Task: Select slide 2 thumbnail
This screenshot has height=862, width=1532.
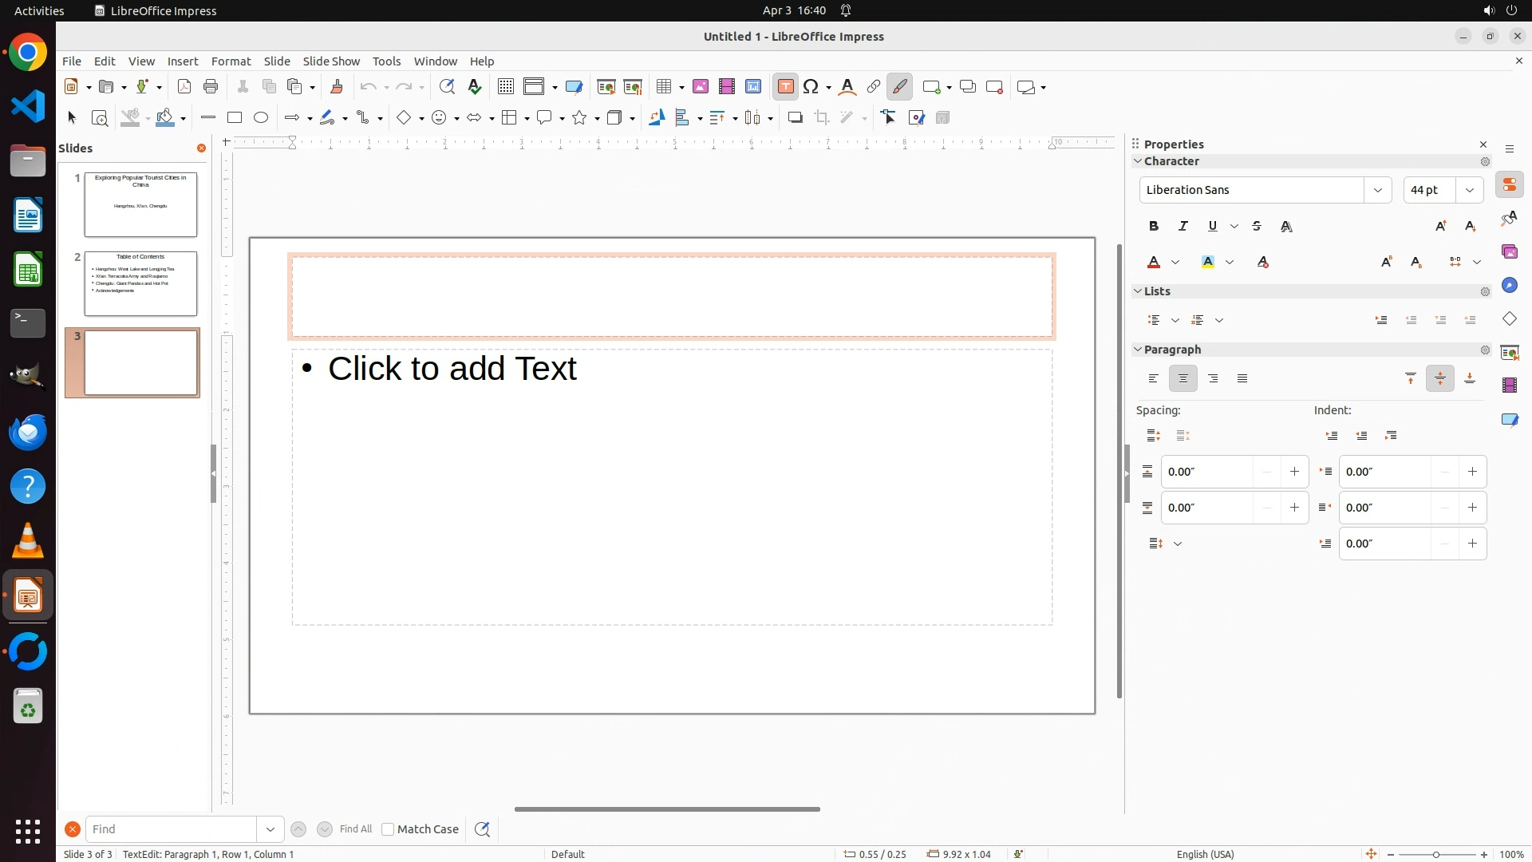Action: click(140, 283)
